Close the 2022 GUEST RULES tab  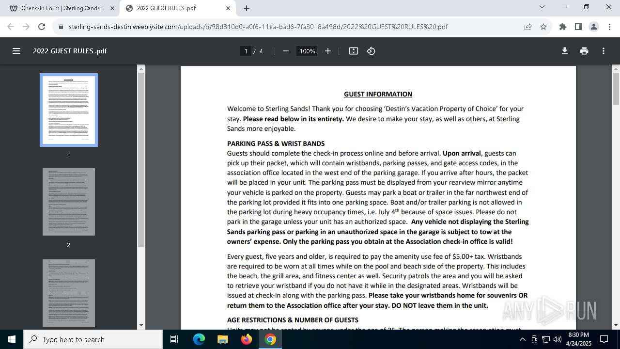point(228,8)
